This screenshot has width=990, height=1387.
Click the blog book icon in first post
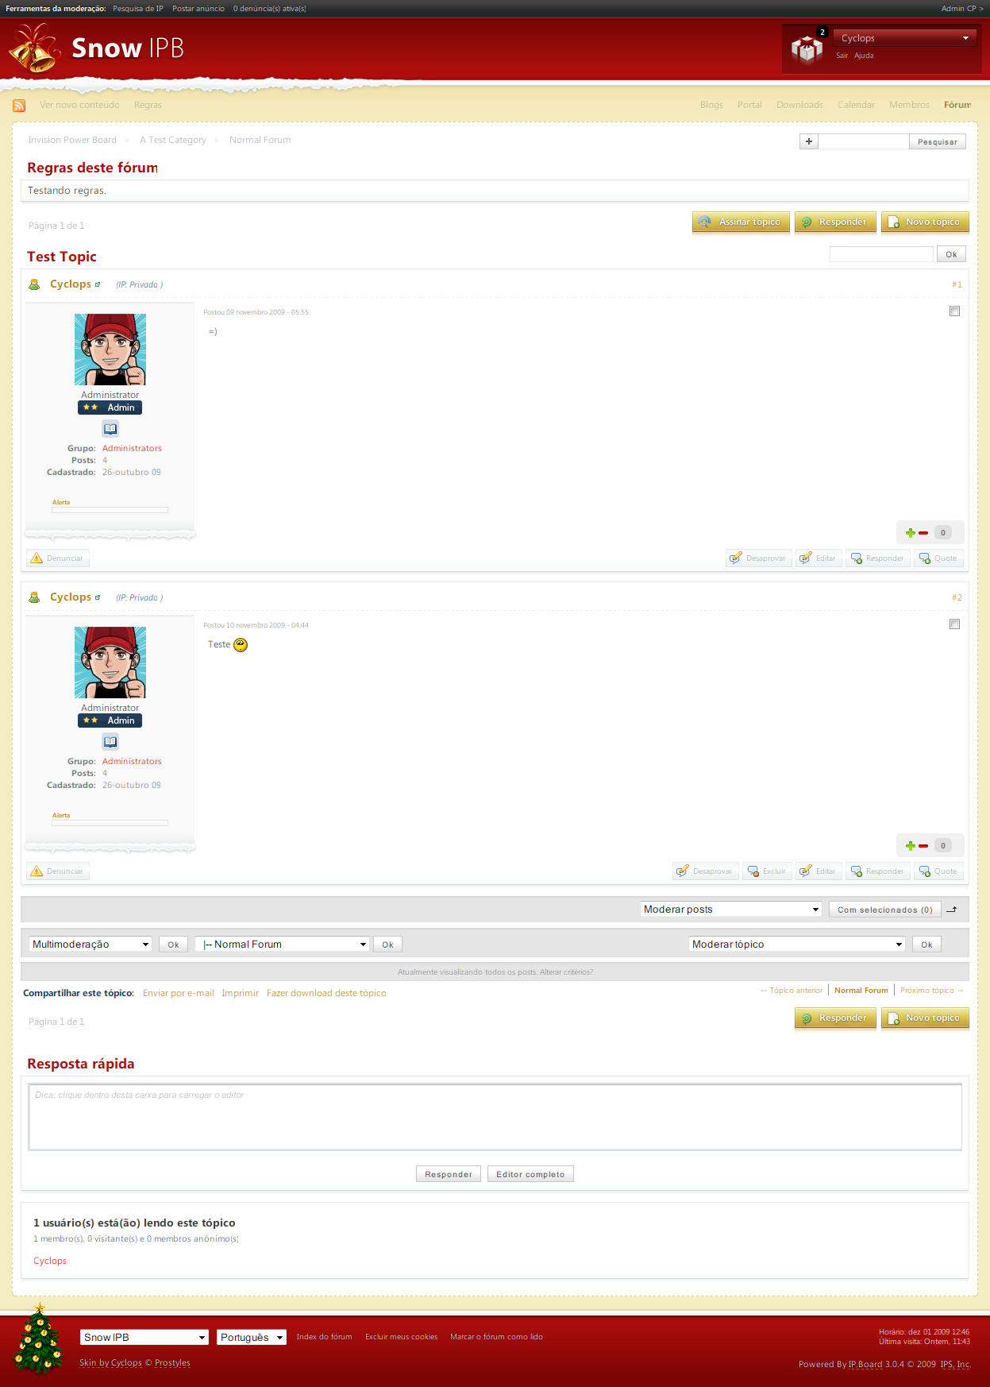110,429
